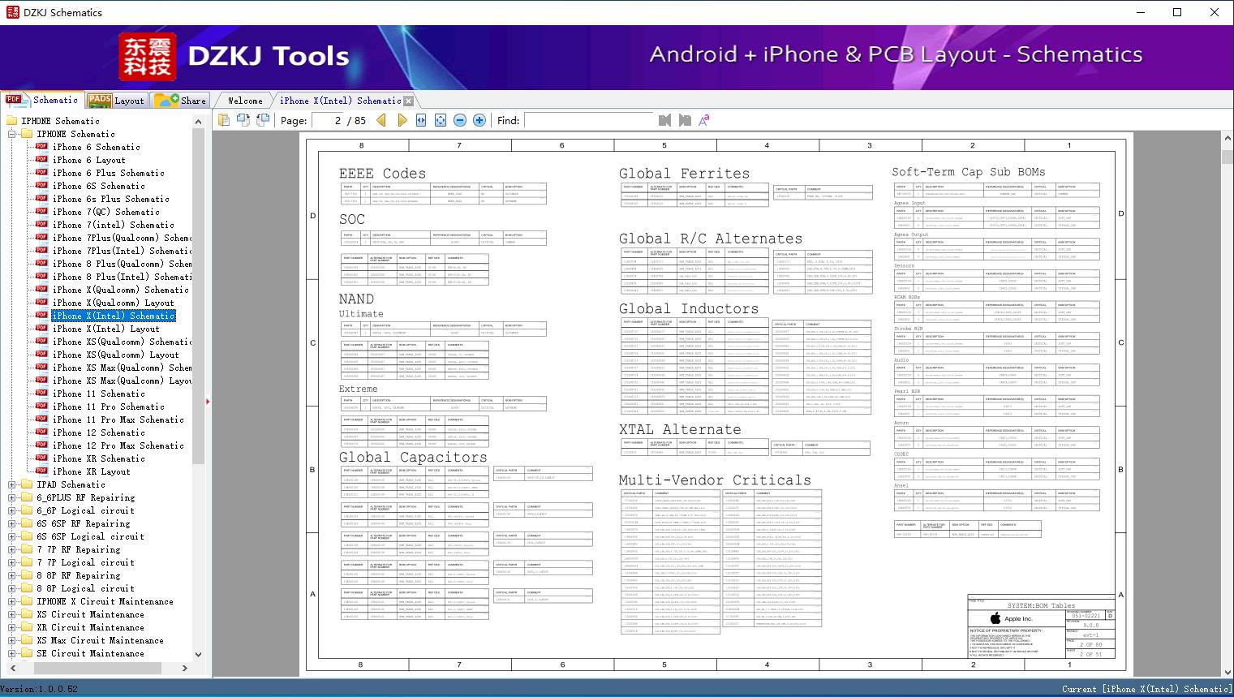
Task: Open iPhone 7(QC) Schematic
Action: 106,212
